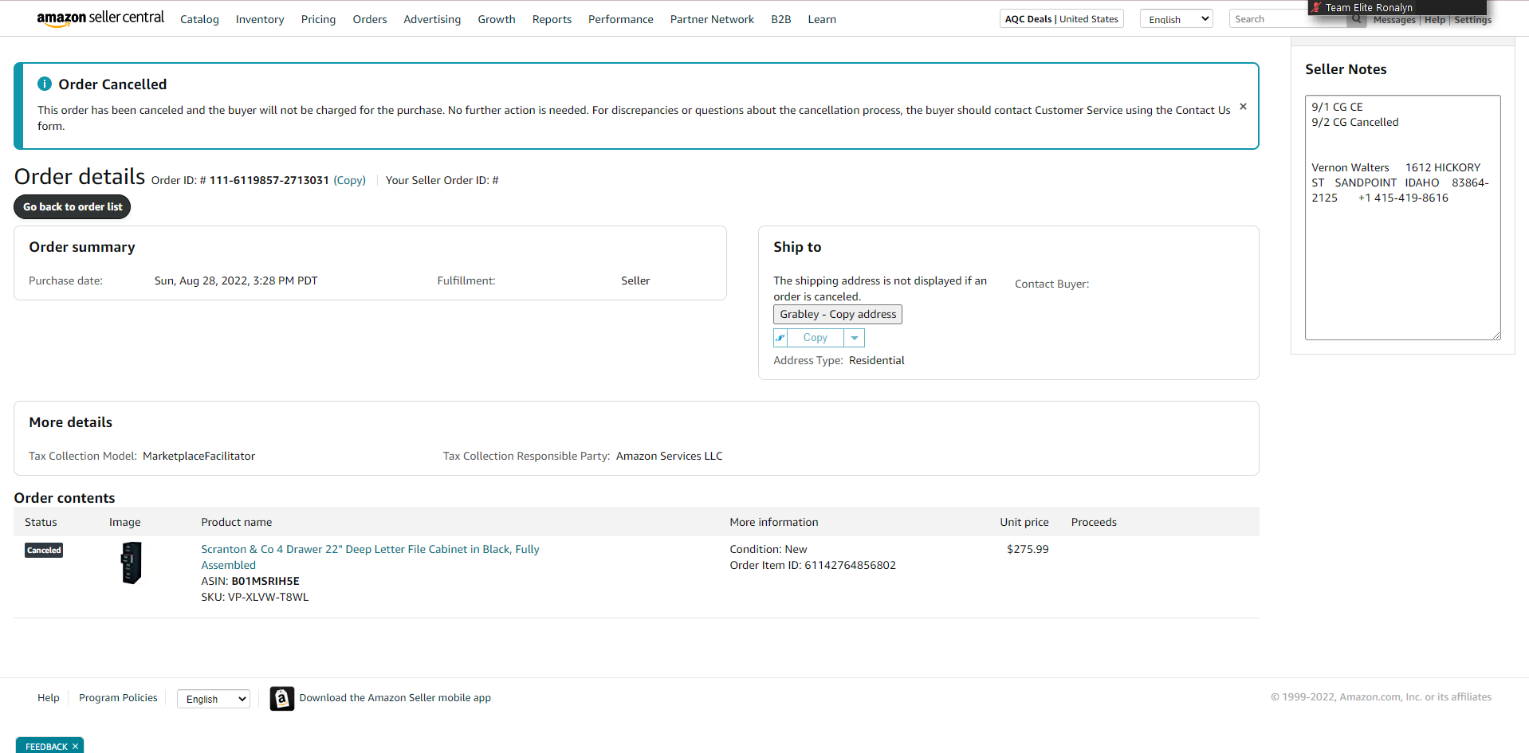
Task: Open Messages in the header
Action: 1394,20
